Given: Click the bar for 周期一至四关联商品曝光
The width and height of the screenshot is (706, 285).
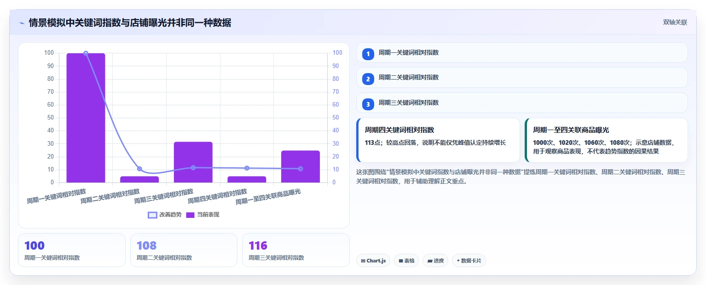Looking at the screenshot, I should (301, 166).
